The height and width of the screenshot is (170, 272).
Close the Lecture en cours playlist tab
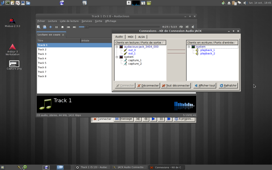tap(63, 35)
